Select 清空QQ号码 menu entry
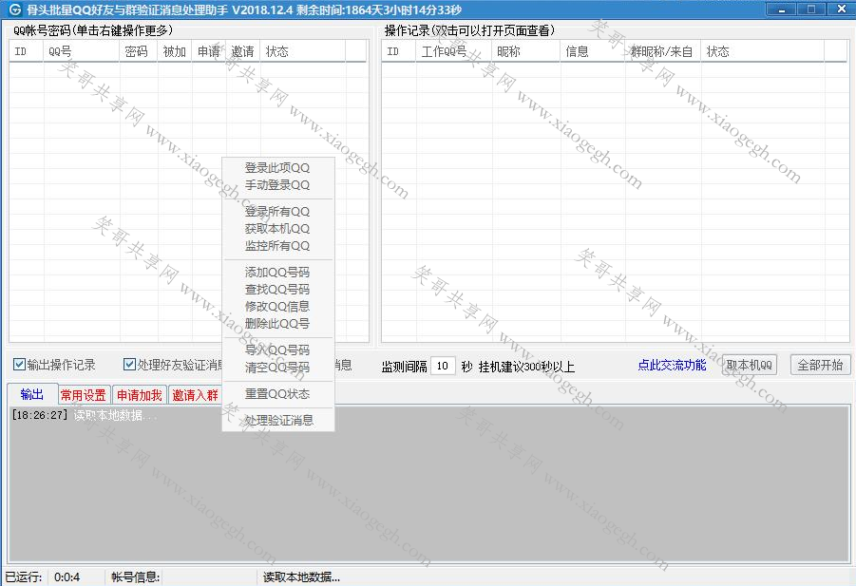 coord(277,368)
